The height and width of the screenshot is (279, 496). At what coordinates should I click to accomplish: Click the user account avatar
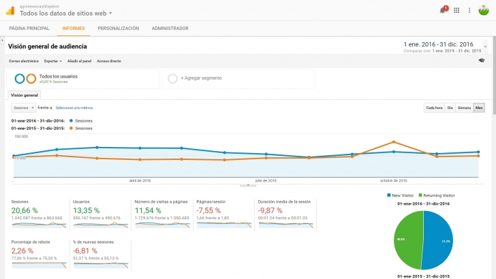pyautogui.click(x=484, y=10)
